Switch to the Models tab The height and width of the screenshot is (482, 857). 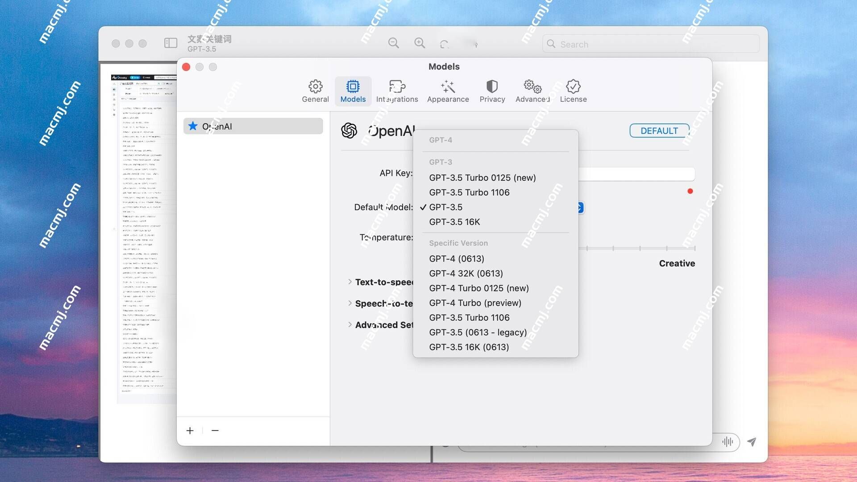tap(353, 91)
